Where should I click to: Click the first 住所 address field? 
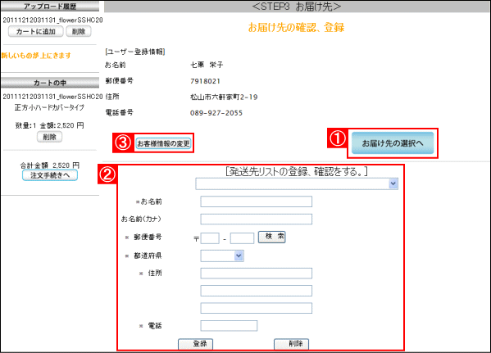(x=256, y=274)
